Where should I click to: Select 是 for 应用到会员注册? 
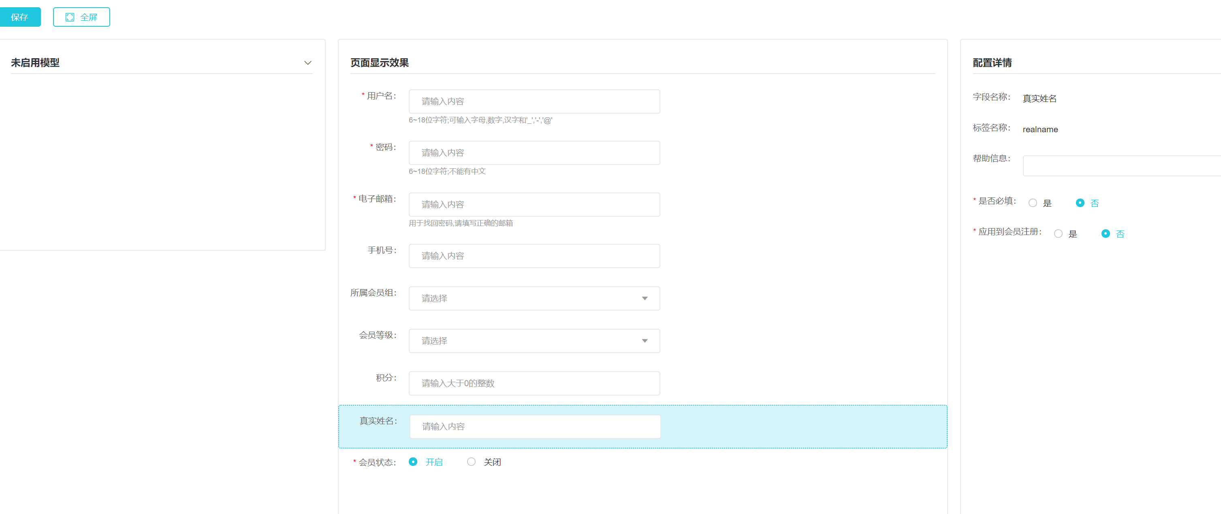click(x=1058, y=234)
